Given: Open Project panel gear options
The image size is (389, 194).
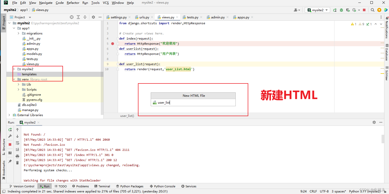Looking at the screenshot, I should 93,17.
